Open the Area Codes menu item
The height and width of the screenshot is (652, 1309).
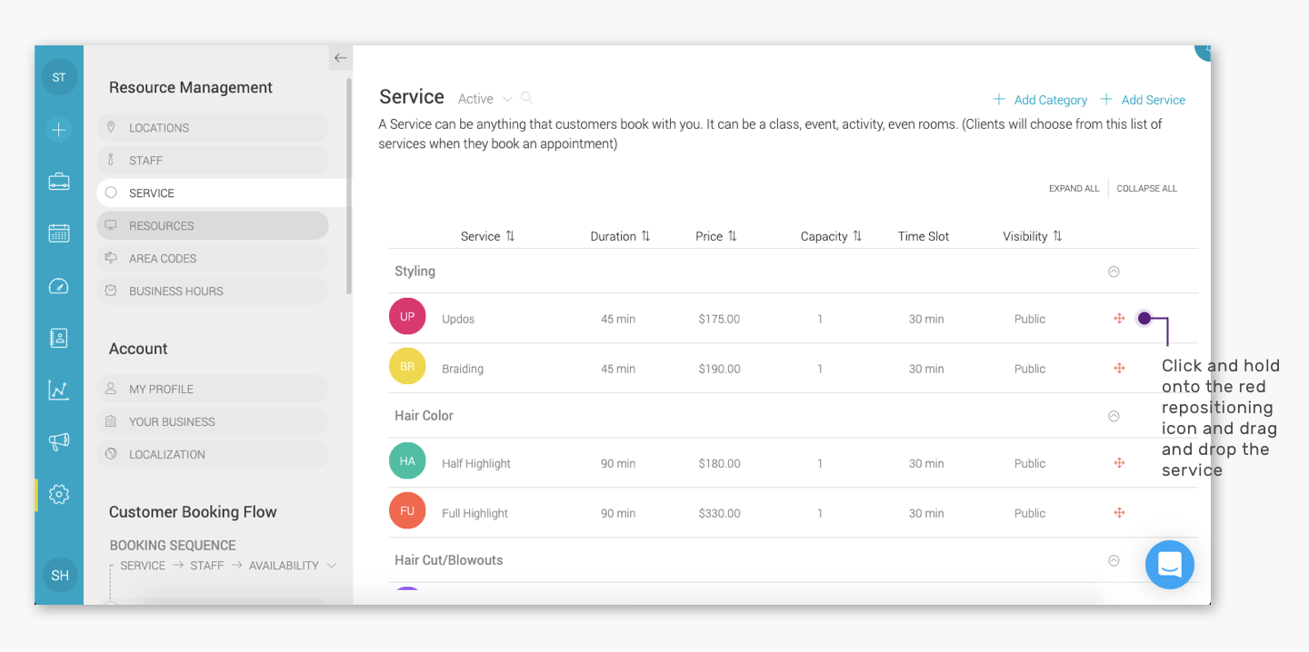click(213, 259)
